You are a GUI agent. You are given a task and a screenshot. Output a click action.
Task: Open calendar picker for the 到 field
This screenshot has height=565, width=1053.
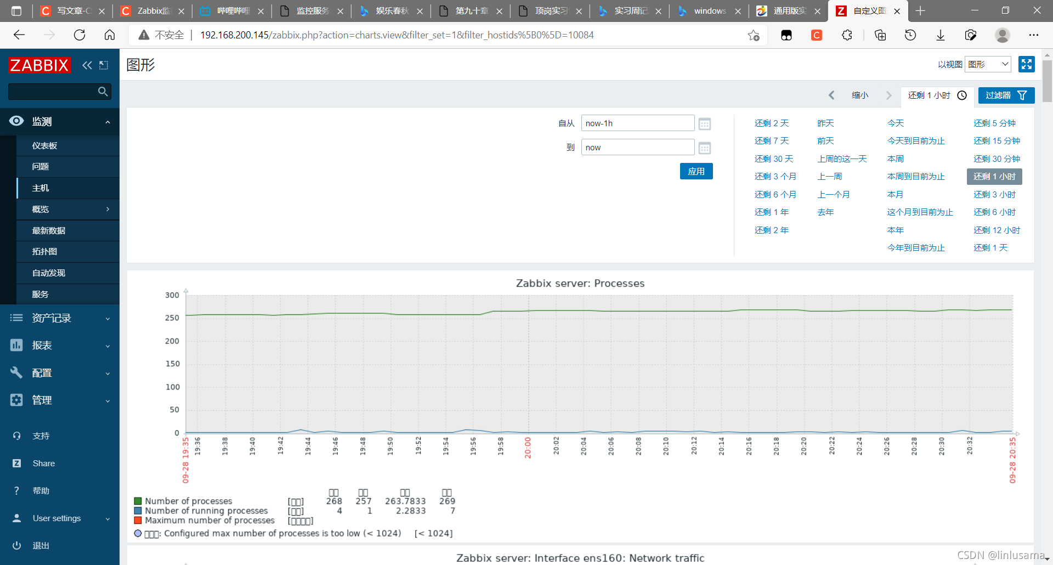pos(705,148)
